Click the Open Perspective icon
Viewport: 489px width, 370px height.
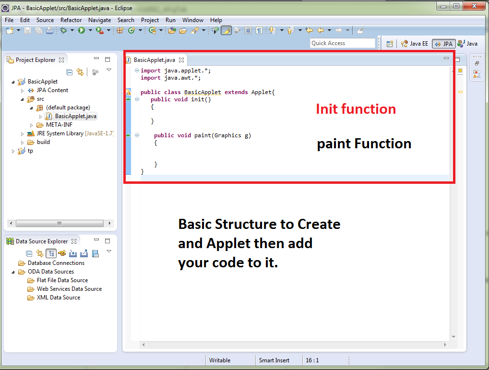click(390, 44)
